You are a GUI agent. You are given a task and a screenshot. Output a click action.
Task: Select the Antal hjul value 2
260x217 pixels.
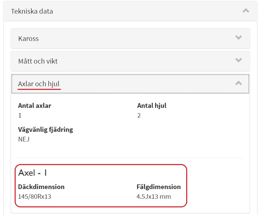139,115
